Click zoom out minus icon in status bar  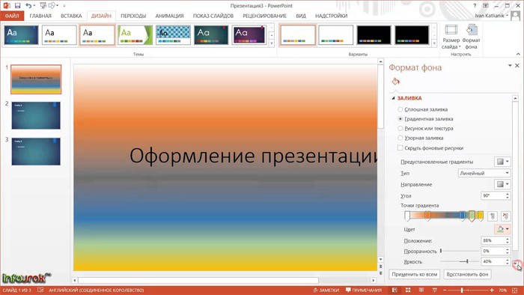point(445,291)
